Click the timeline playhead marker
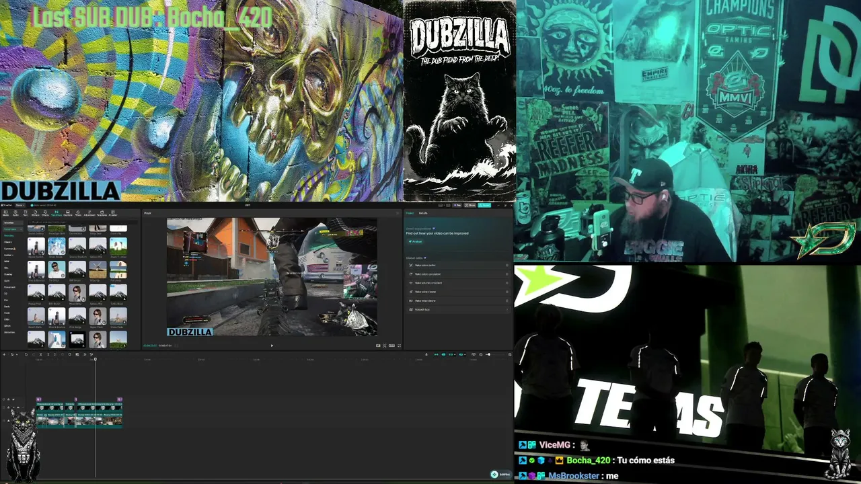861x484 pixels. pos(95,359)
